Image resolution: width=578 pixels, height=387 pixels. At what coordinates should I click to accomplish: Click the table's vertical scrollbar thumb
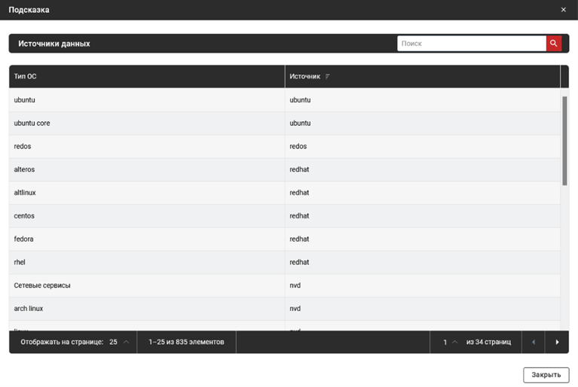[564, 141]
